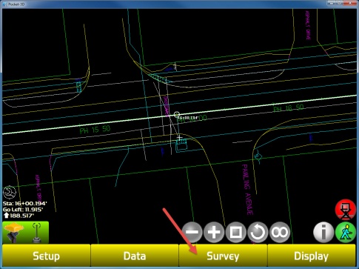The width and height of the screenshot is (359, 269).
Task: Open the info round button
Action: [323, 232]
